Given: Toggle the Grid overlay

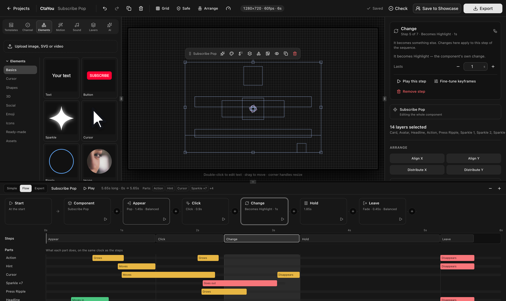Looking at the screenshot, I should 162,8.
